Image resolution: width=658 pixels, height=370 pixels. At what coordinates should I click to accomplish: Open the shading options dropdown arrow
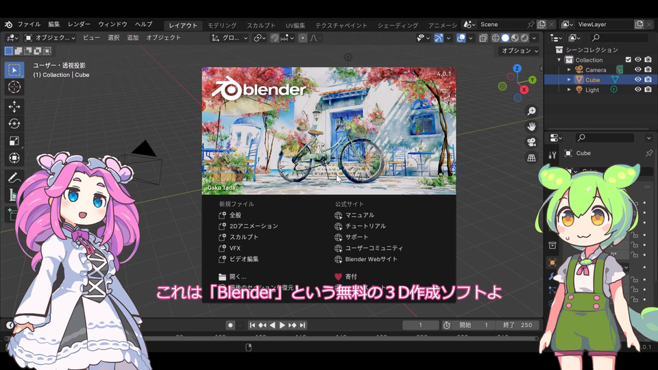coord(534,38)
